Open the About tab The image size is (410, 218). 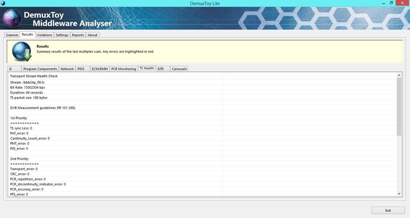point(92,35)
